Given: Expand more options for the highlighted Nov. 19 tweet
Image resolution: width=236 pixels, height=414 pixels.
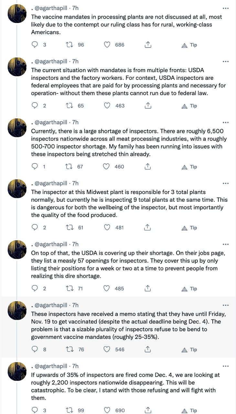Looking at the screenshot, I should tap(226, 305).
